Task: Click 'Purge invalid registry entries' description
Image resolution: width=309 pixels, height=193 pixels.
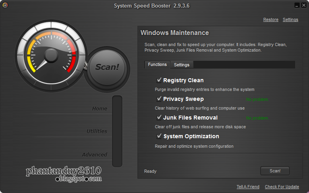Action: (205, 89)
